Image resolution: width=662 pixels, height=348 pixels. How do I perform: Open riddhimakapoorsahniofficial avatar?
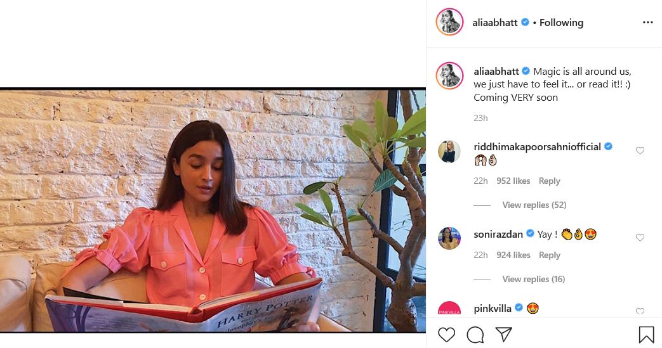(449, 151)
